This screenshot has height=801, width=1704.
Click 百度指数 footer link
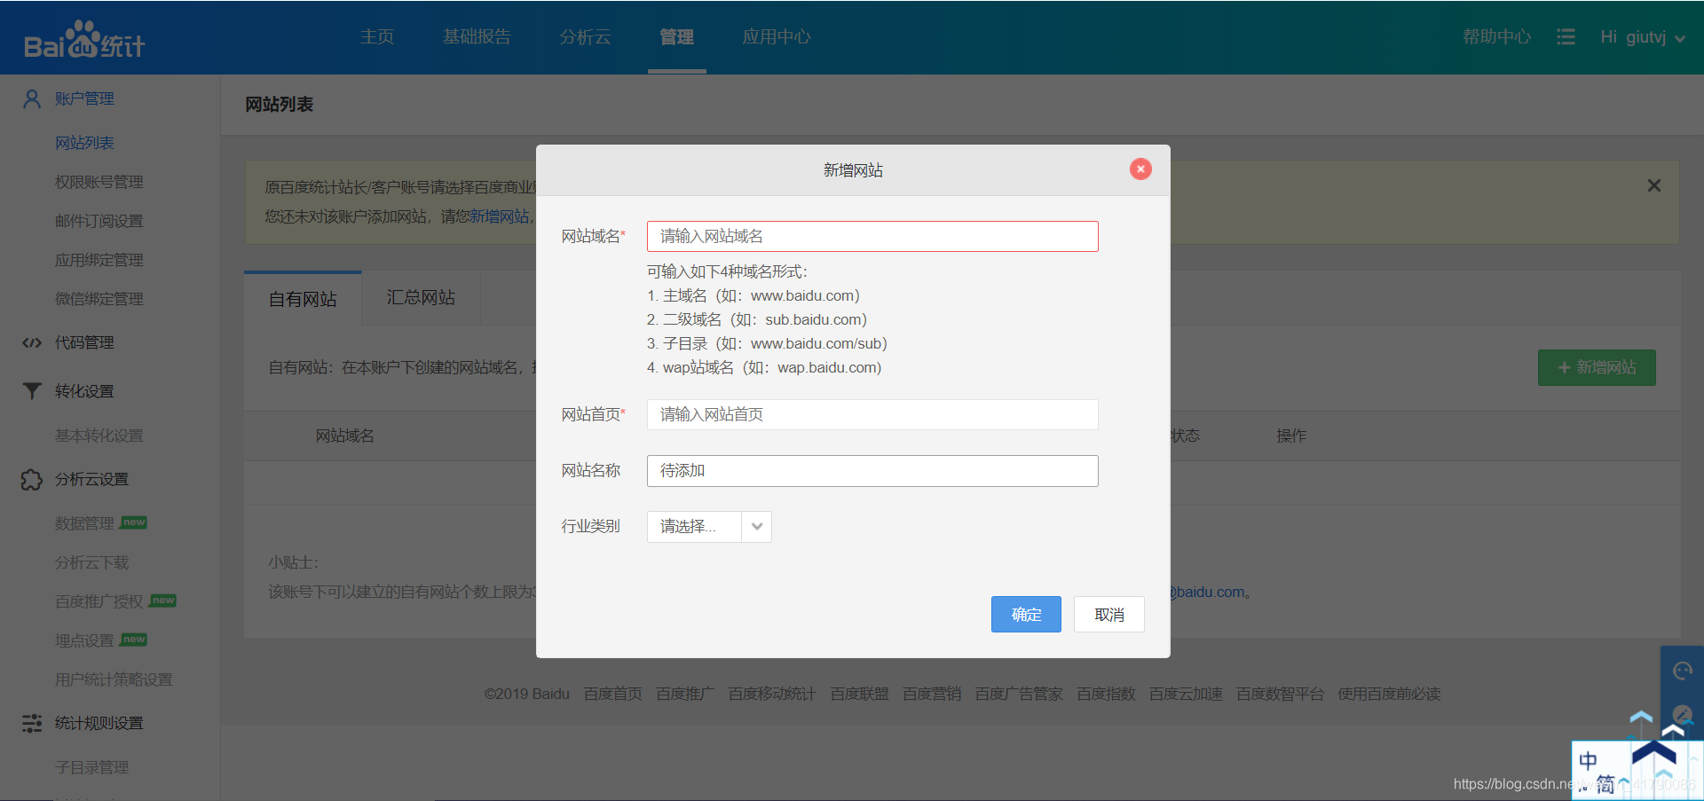(1106, 694)
